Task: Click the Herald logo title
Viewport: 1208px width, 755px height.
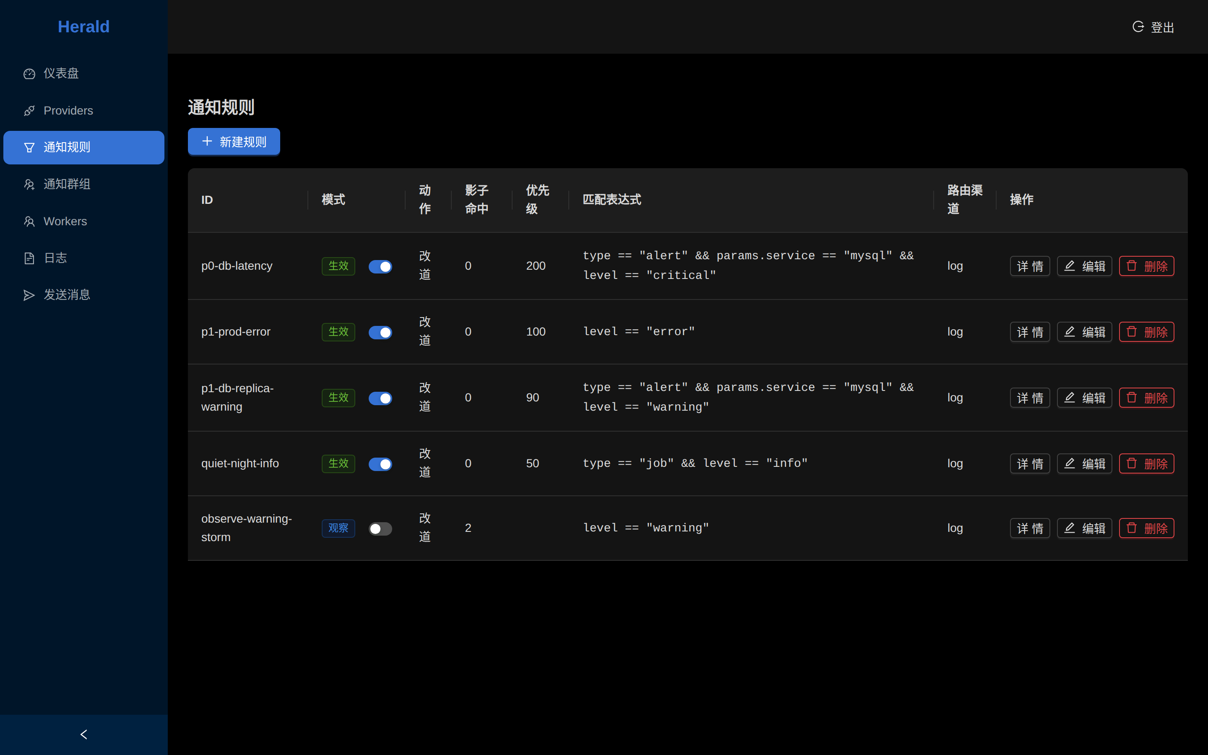Action: tap(84, 26)
